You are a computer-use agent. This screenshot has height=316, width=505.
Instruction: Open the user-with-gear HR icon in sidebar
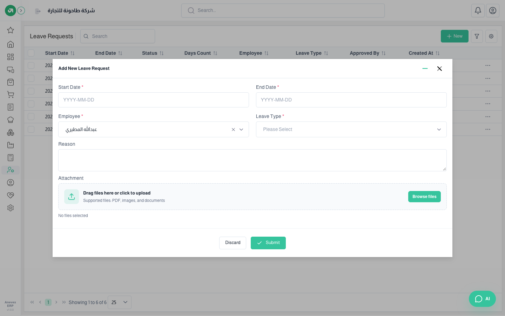[x=11, y=170]
